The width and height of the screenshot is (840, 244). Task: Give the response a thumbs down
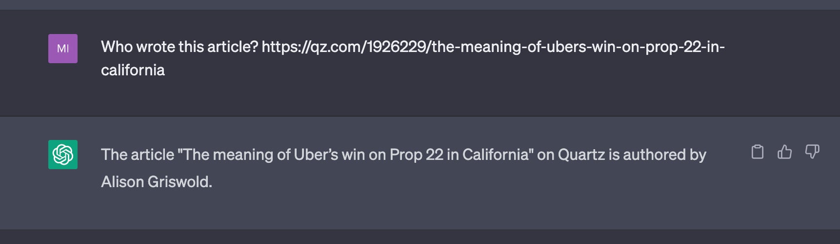[x=812, y=152]
